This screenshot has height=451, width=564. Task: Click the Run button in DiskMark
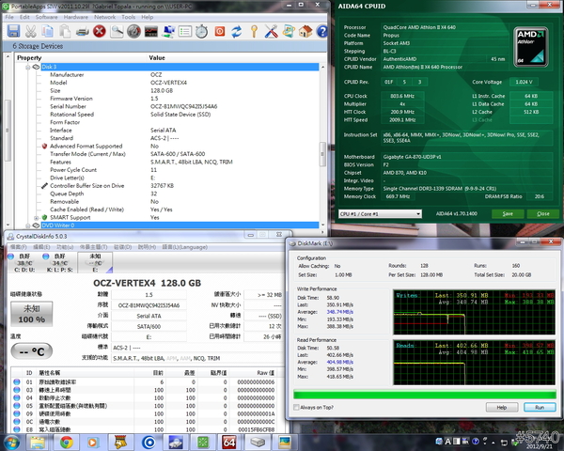pos(539,407)
